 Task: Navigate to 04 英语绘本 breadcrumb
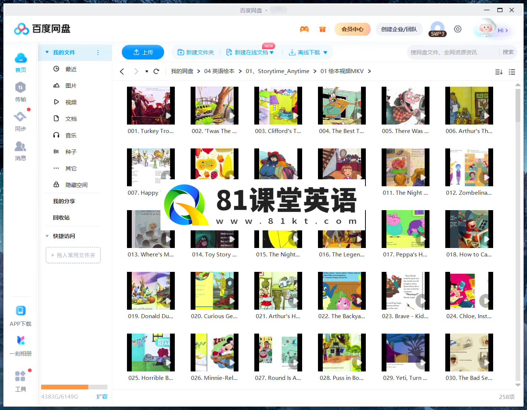click(219, 71)
